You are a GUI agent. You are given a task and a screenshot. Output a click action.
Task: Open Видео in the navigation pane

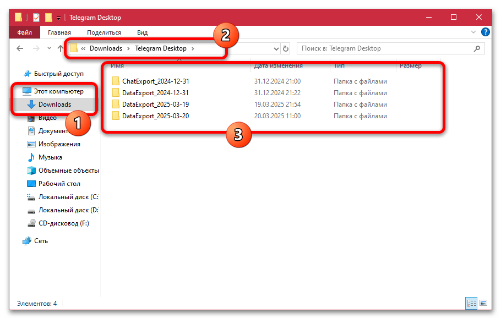[47, 118]
